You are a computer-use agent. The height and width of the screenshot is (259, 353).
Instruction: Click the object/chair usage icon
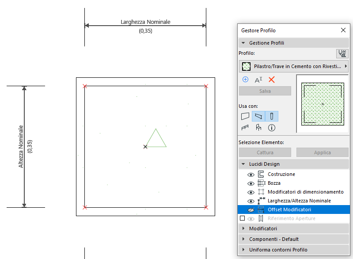[x=258, y=128]
